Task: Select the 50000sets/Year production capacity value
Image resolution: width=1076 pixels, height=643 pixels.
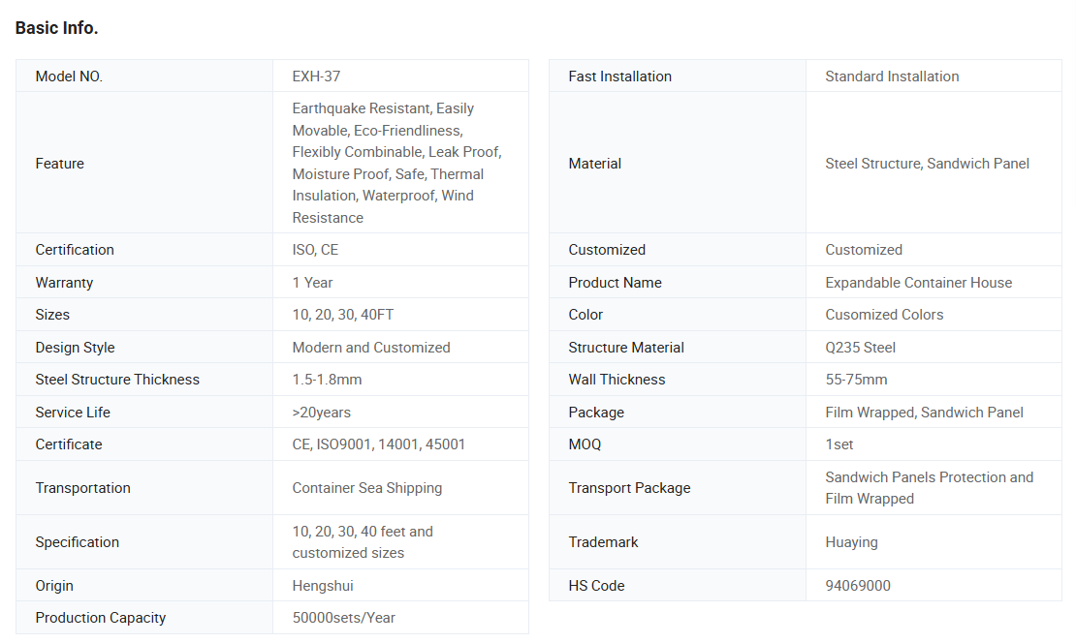Action: [344, 618]
